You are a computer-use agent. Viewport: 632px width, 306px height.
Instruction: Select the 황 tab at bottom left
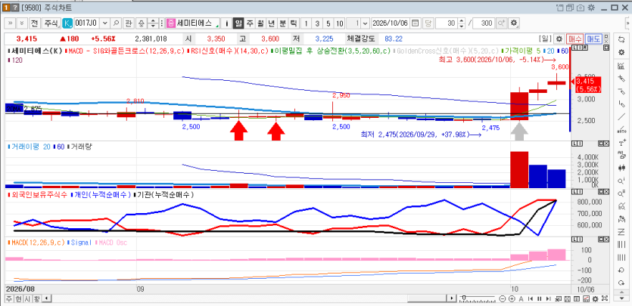(x=36, y=298)
